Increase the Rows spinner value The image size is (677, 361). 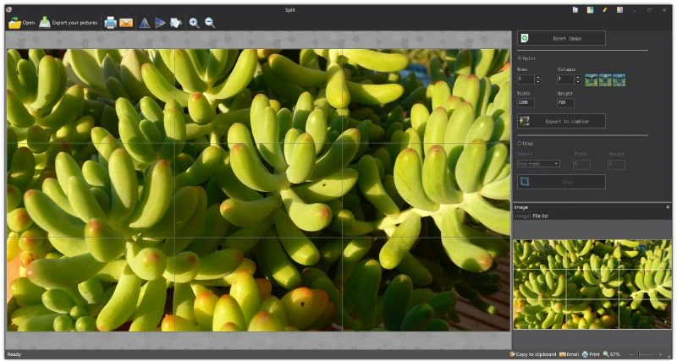[x=537, y=76]
